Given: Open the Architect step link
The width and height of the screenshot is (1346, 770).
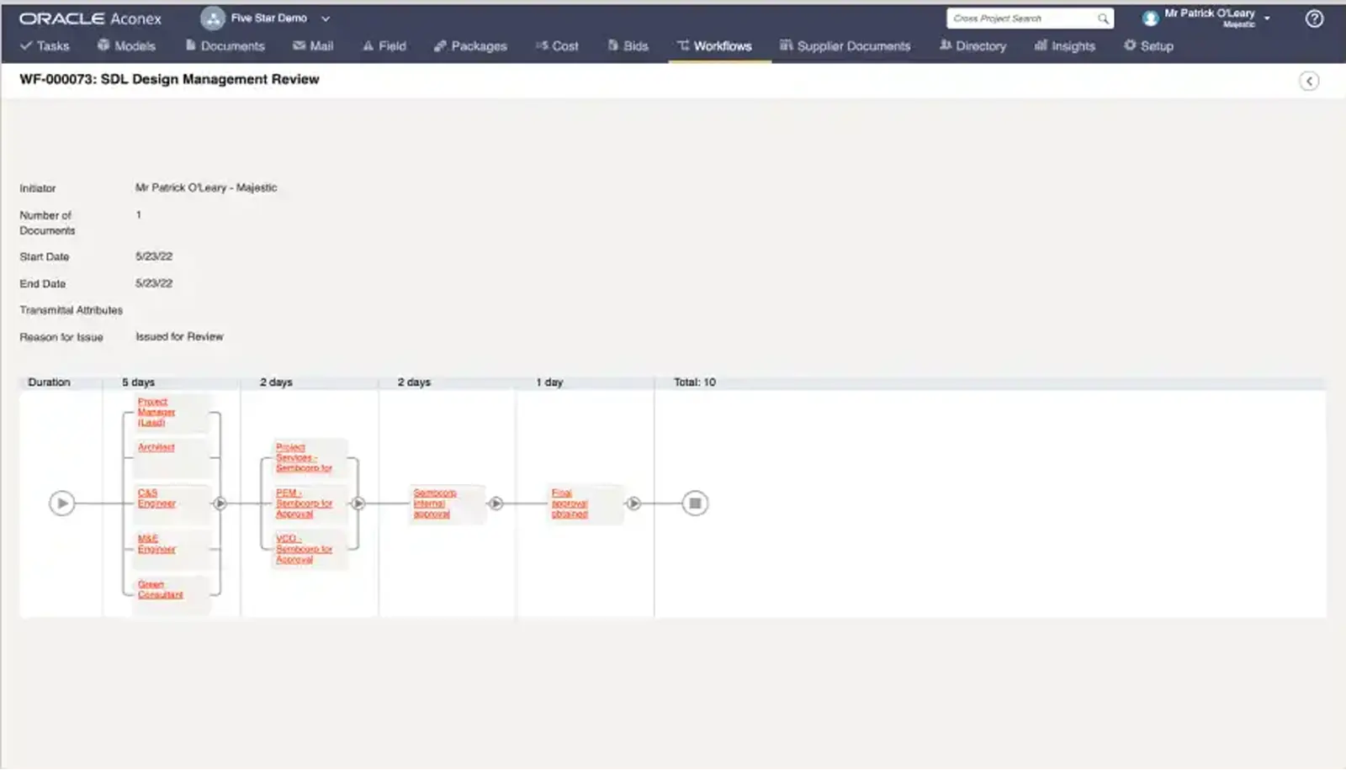Looking at the screenshot, I should (x=156, y=447).
